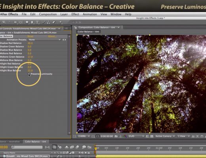Click the Brainstorm icon in timeline
Viewport: 206px width, 158px height.
pos(84,147)
